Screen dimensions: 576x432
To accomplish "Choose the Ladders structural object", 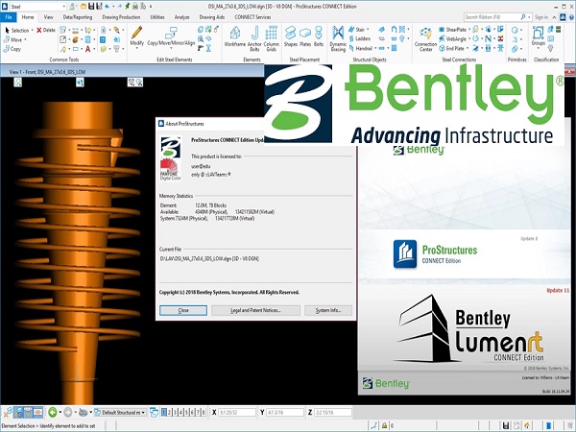I will pos(359,38).
